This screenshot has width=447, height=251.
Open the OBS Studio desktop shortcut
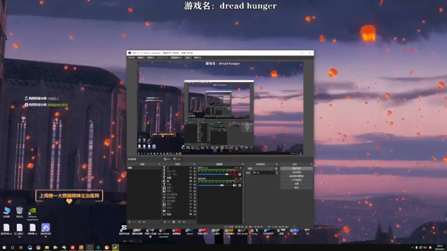242,231
